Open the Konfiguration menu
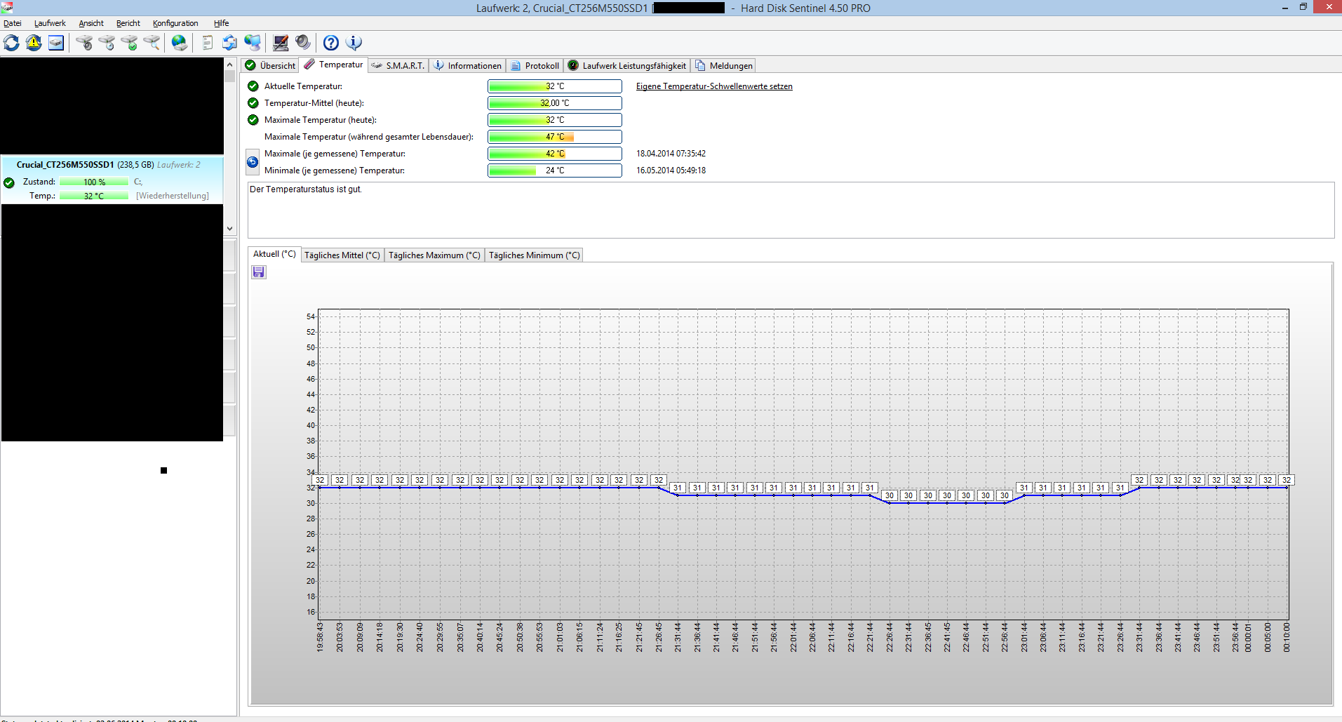The width and height of the screenshot is (1342, 722). (175, 23)
